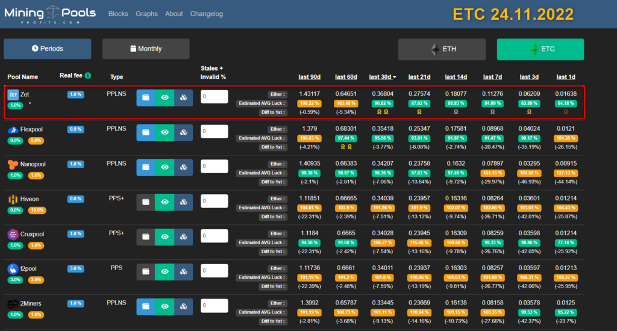This screenshot has height=331, width=617.
Task: Hide the Nanopool row using eye button
Action: [x=164, y=168]
